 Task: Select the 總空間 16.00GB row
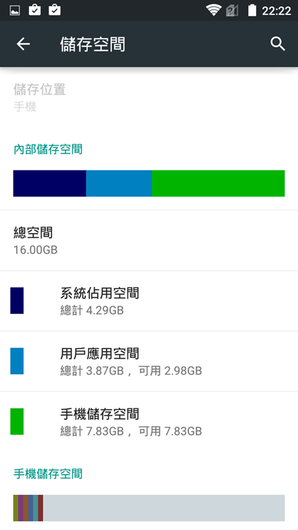pos(149,240)
